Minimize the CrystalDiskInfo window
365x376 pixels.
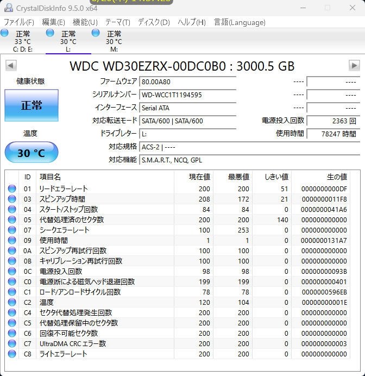(303, 8)
